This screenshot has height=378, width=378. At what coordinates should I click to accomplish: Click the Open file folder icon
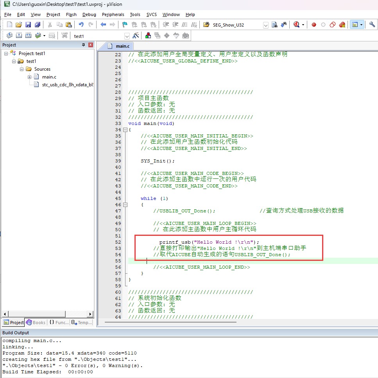(19, 25)
